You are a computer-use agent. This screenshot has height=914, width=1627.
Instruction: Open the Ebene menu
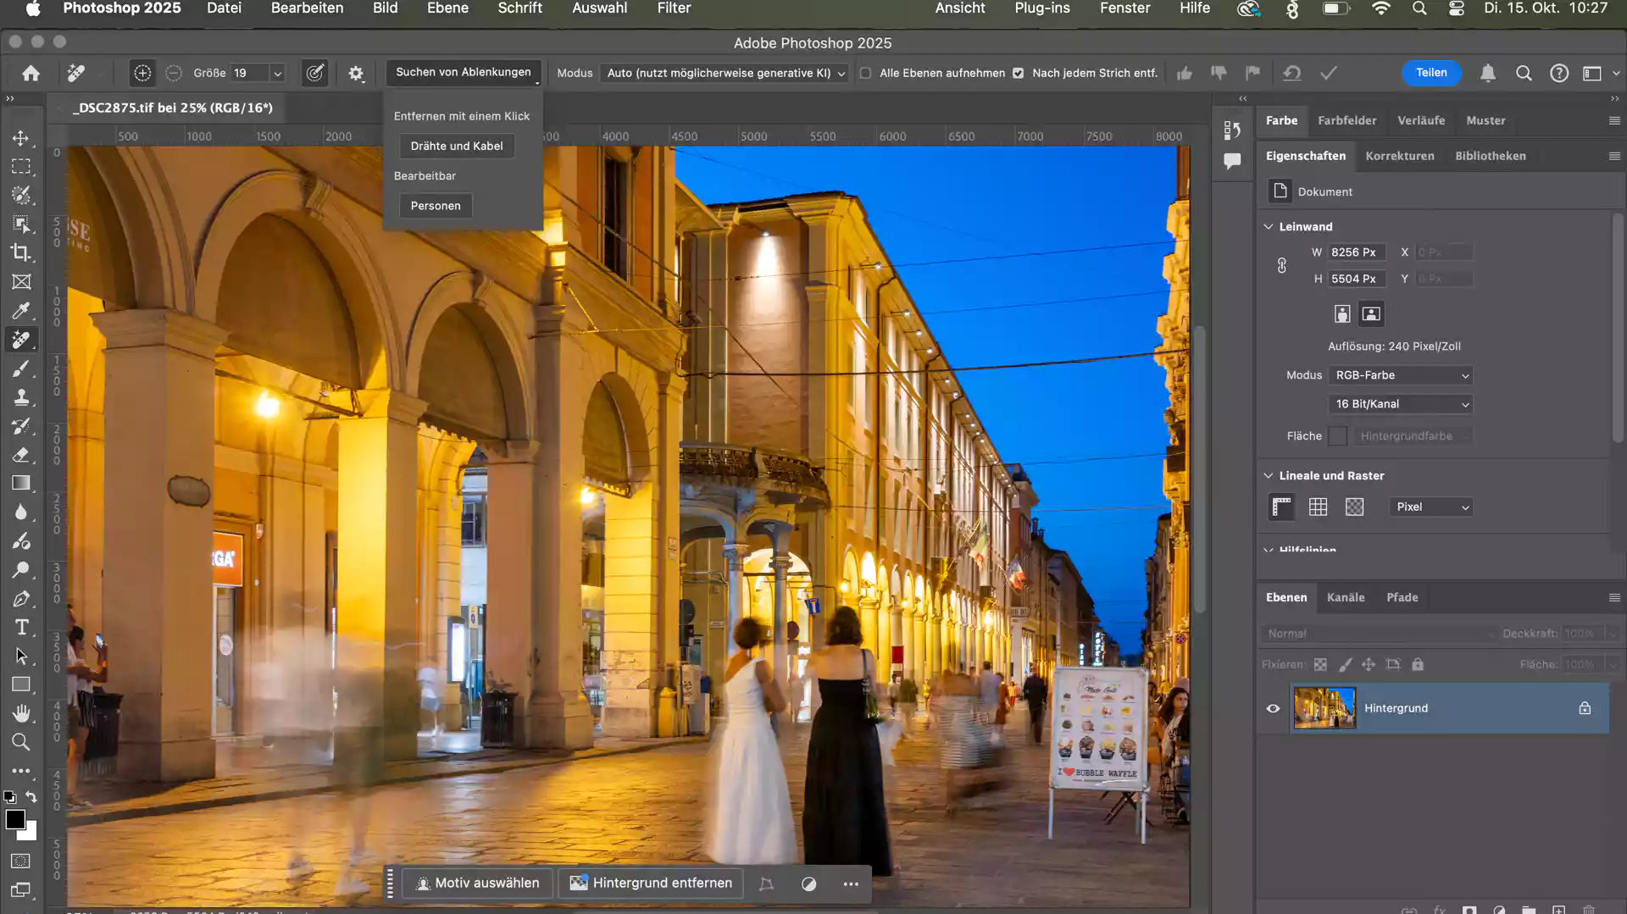447,8
